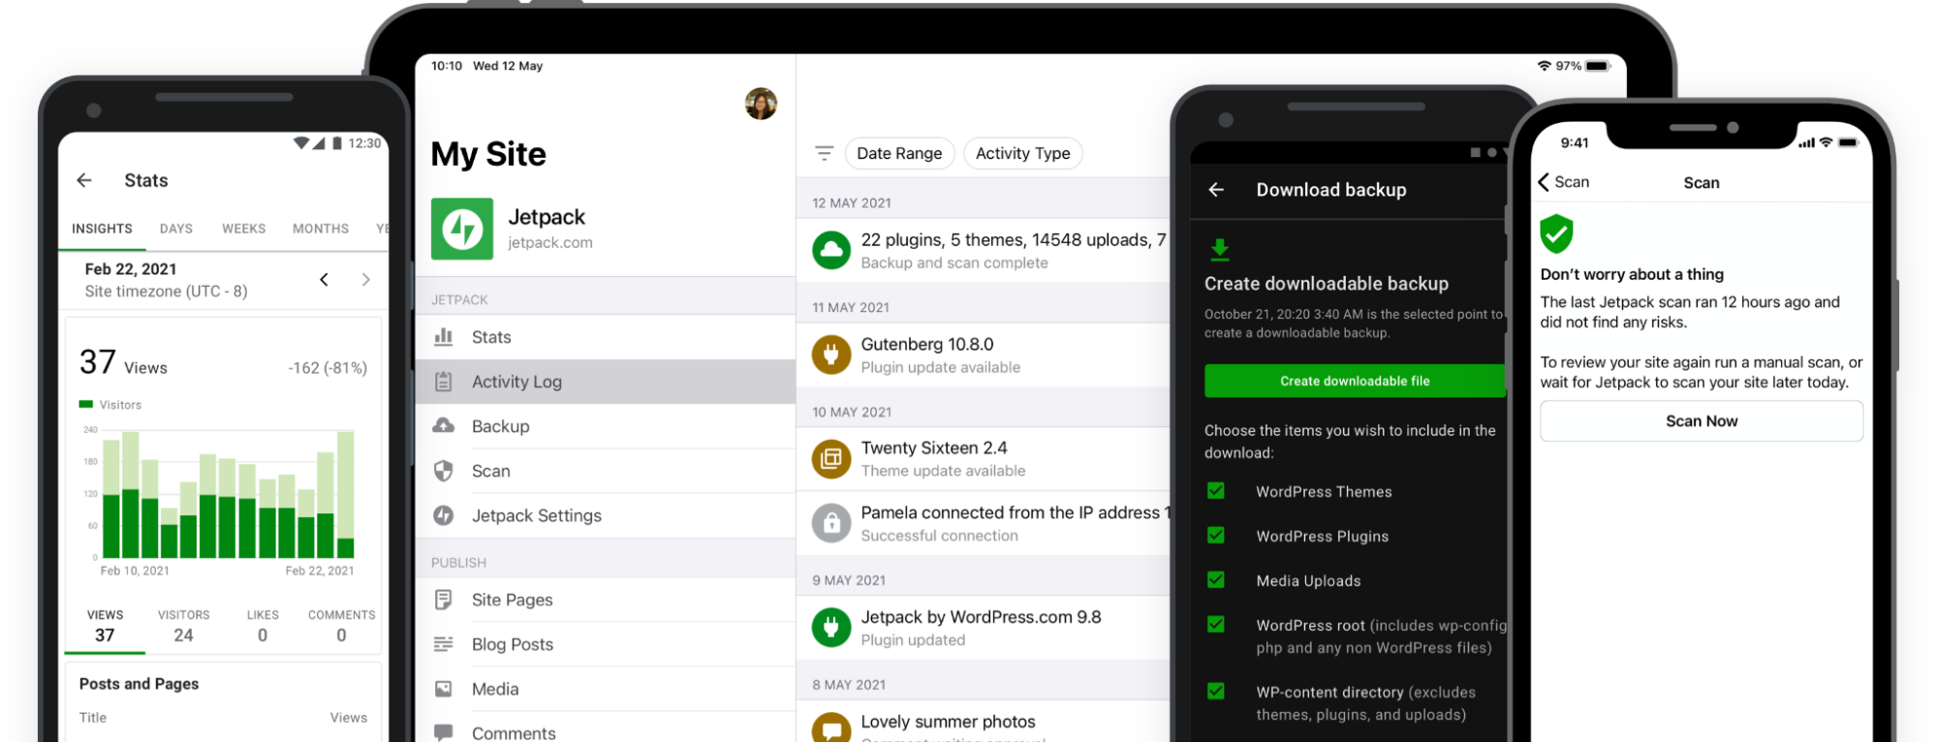
Task: Click 'Gutenberg 10.8.0' activity entry text
Action: pos(927,344)
